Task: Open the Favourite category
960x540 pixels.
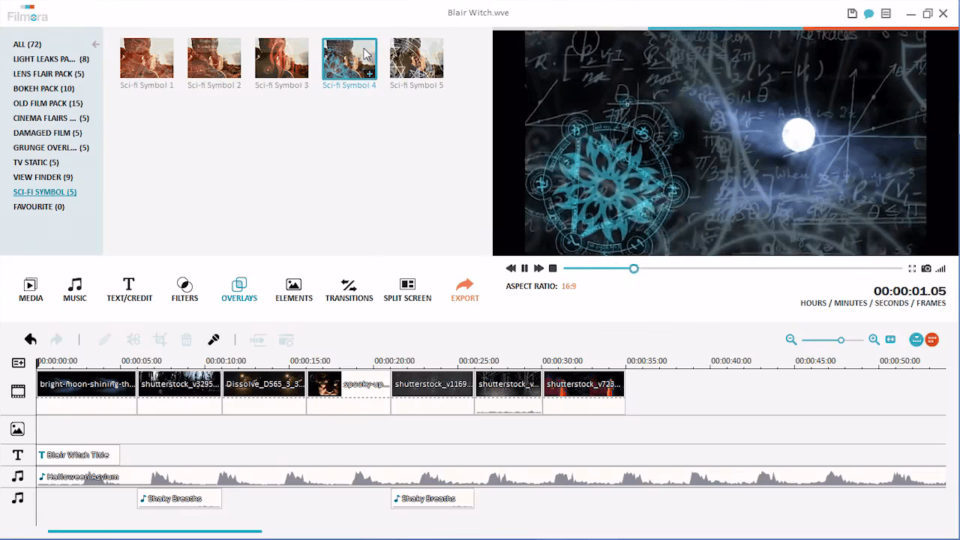Action: pos(39,207)
